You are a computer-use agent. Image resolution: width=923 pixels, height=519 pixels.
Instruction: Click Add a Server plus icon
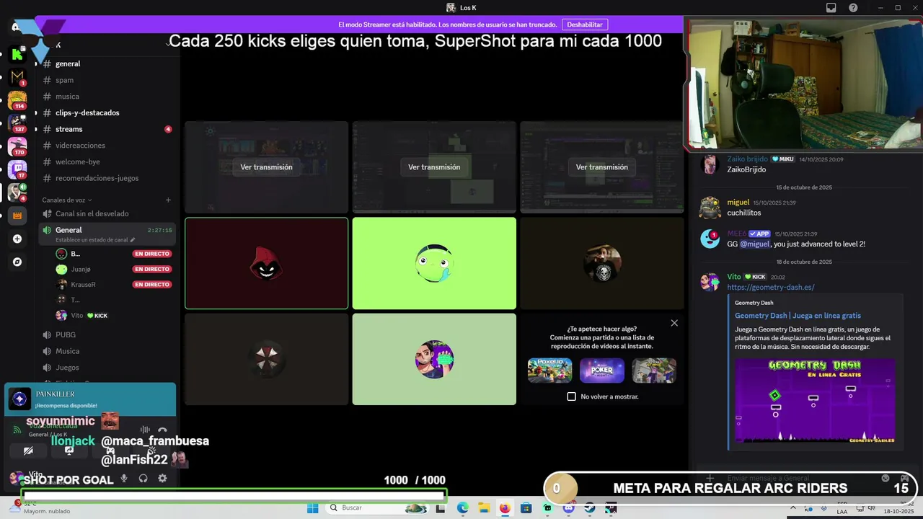click(x=17, y=239)
